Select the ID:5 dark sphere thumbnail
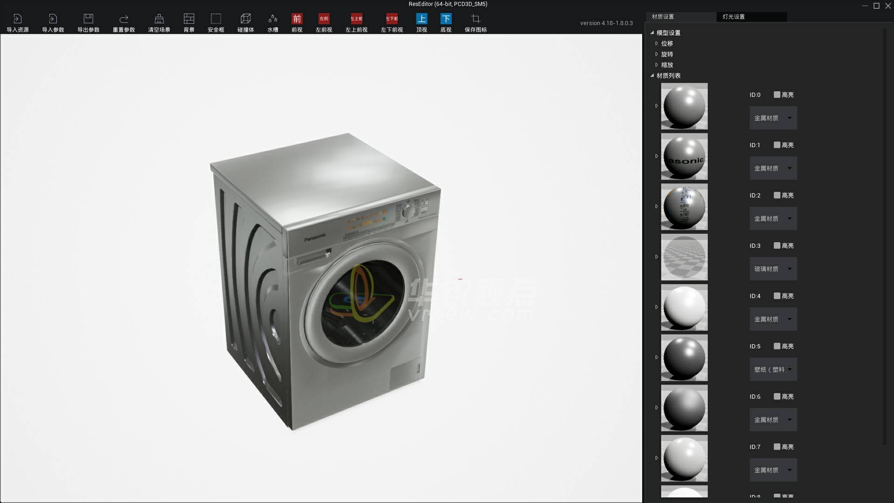The width and height of the screenshot is (894, 503). coord(684,358)
